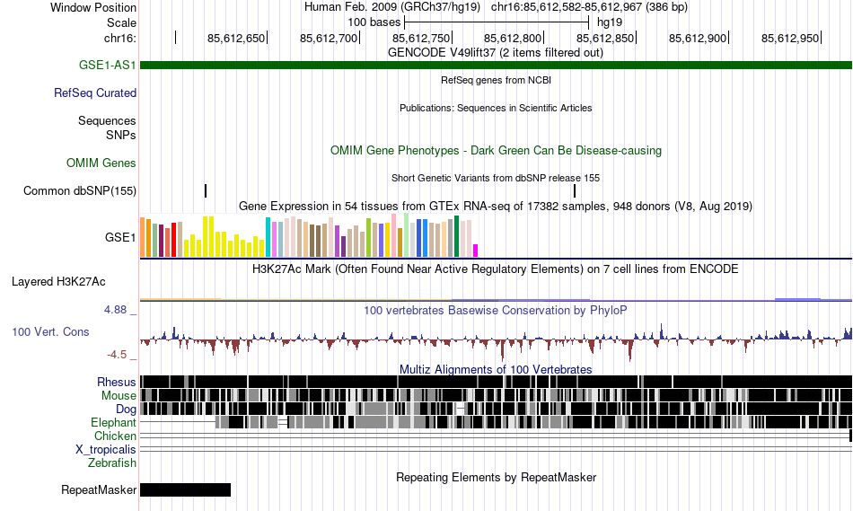Click the OMIM Genes track label
Viewport: 853px width, 511px height.
coord(101,163)
